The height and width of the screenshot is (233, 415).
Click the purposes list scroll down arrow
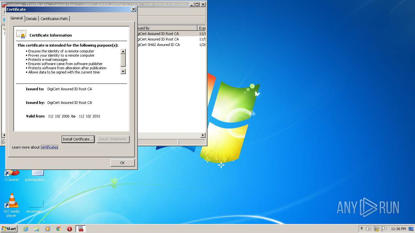(123, 71)
